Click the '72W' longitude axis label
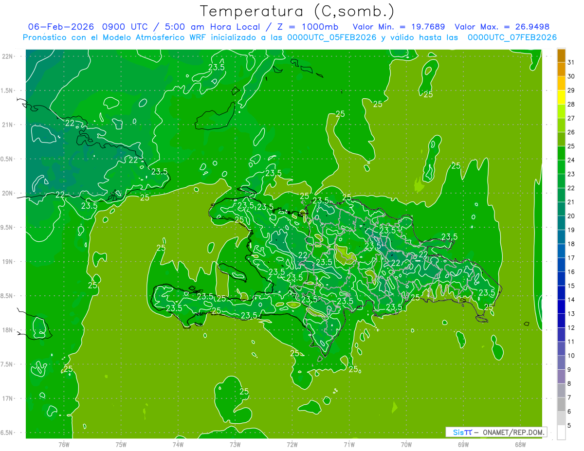584x451 pixels. [292, 445]
